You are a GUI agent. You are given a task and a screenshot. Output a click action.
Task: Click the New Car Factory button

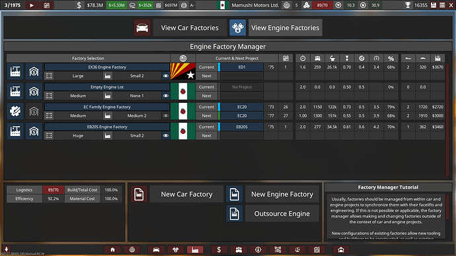pyautogui.click(x=186, y=194)
